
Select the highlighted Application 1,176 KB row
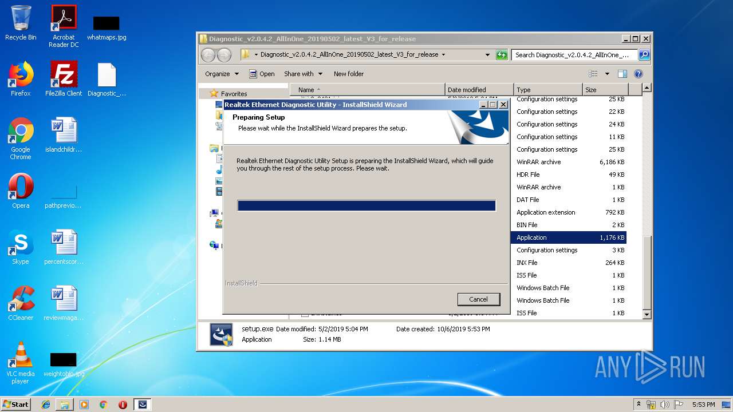point(569,237)
